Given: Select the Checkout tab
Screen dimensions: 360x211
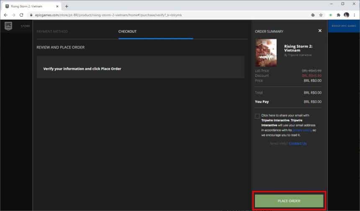Looking at the screenshot, I should 127,31.
